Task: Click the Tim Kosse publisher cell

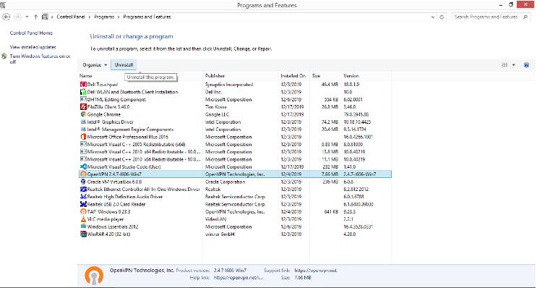Action: coord(216,107)
